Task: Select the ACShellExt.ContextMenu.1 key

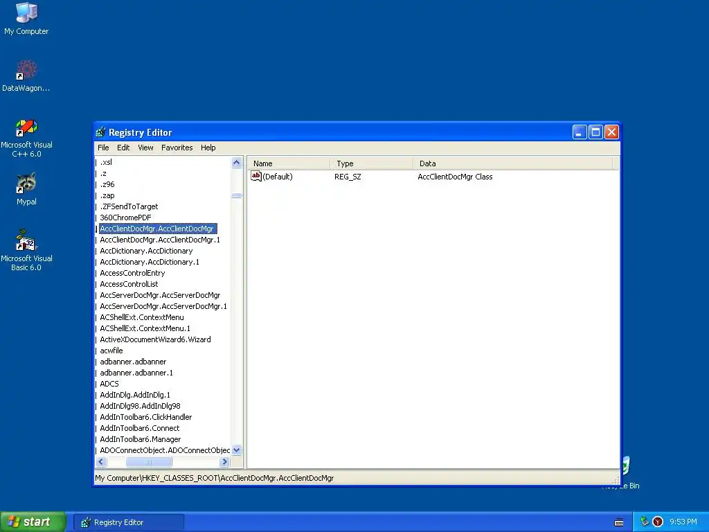Action: 145,328
